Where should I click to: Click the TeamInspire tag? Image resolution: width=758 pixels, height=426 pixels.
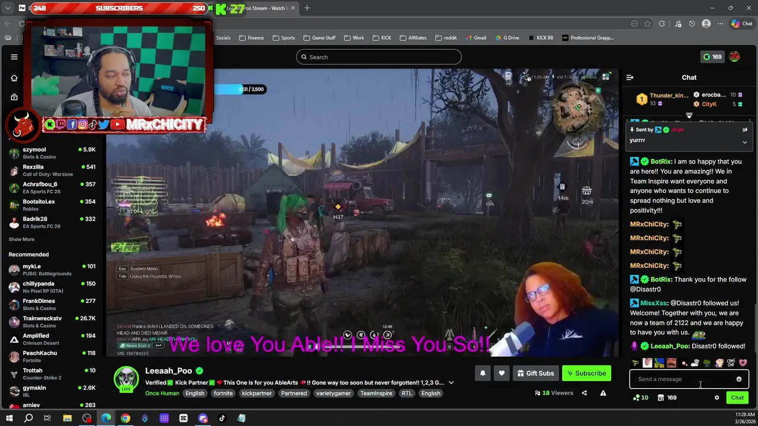[377, 393]
